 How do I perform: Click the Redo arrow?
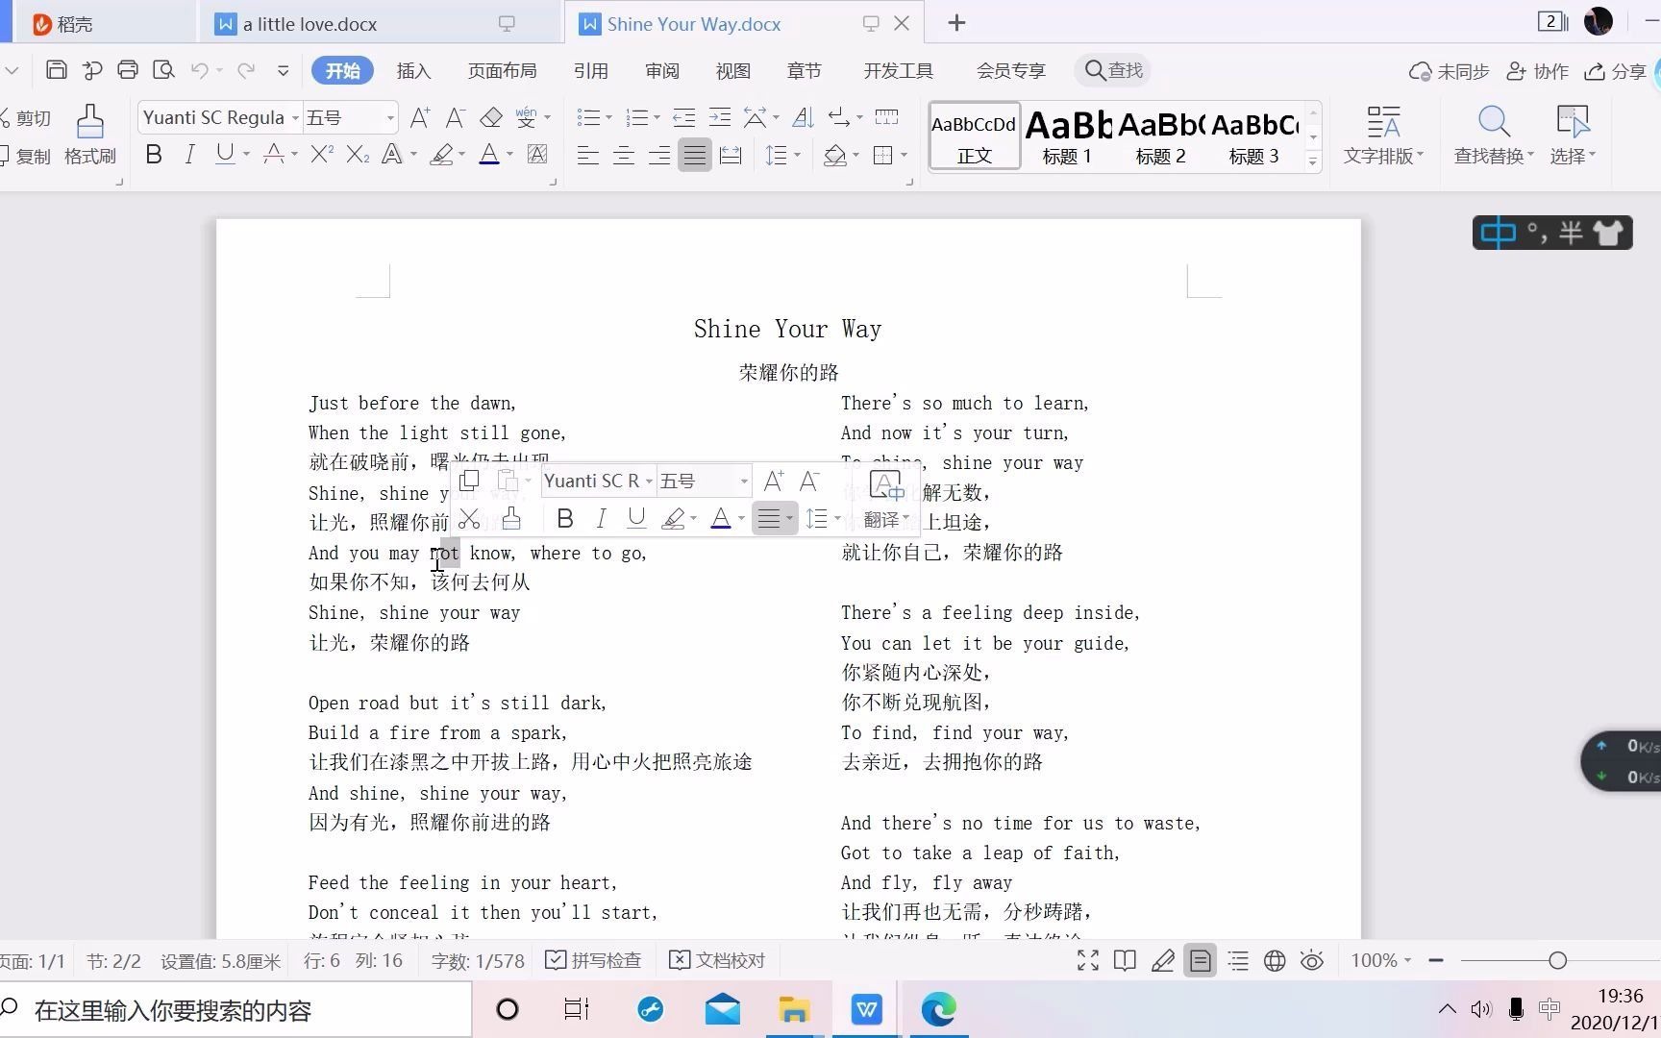(246, 70)
